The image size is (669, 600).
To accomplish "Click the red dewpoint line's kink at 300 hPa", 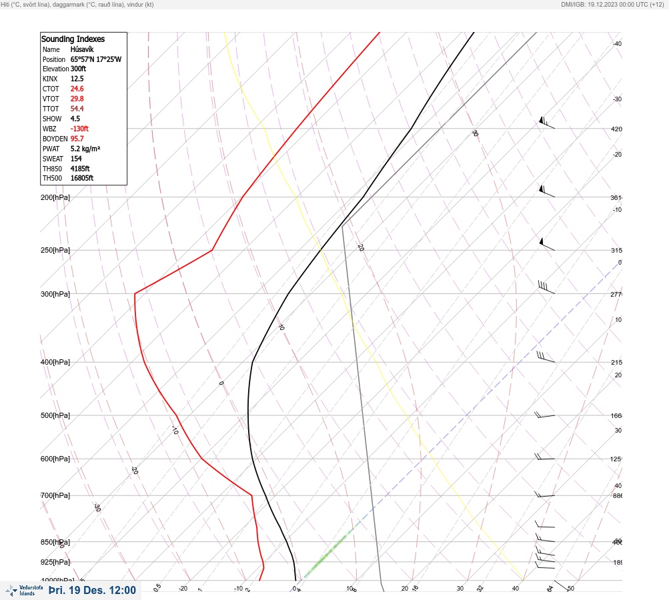I will [x=135, y=293].
